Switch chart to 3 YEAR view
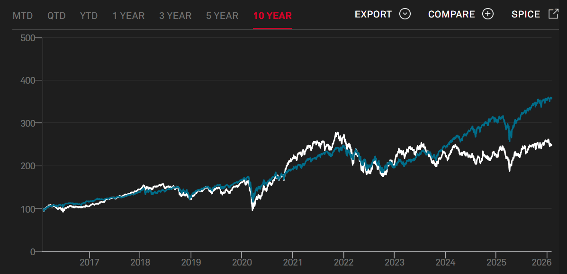 click(175, 16)
